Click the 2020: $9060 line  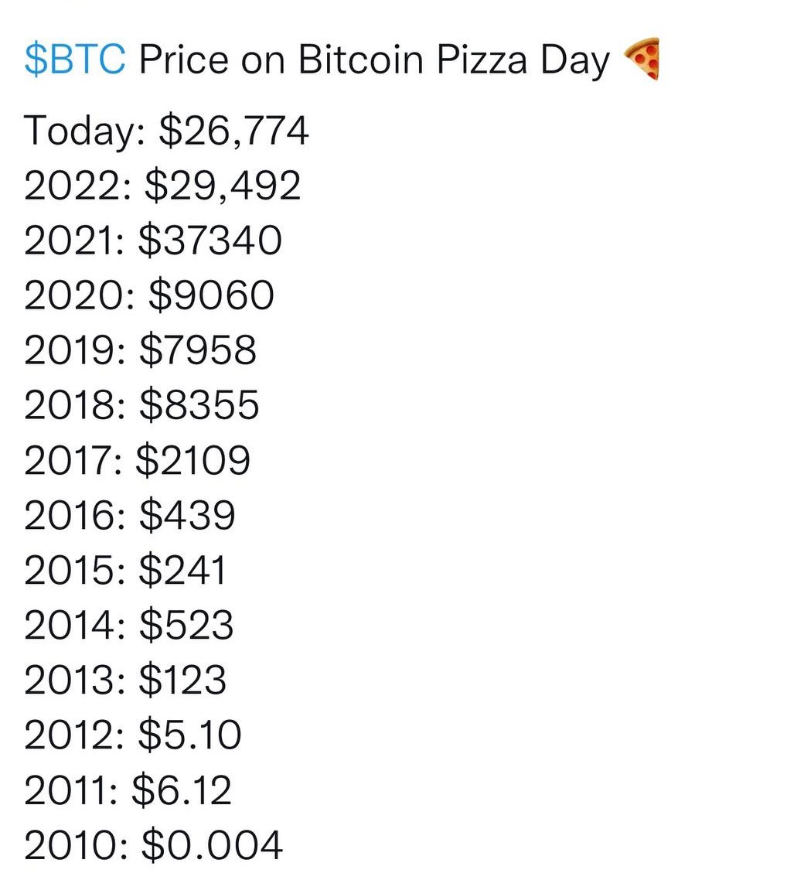click(149, 295)
